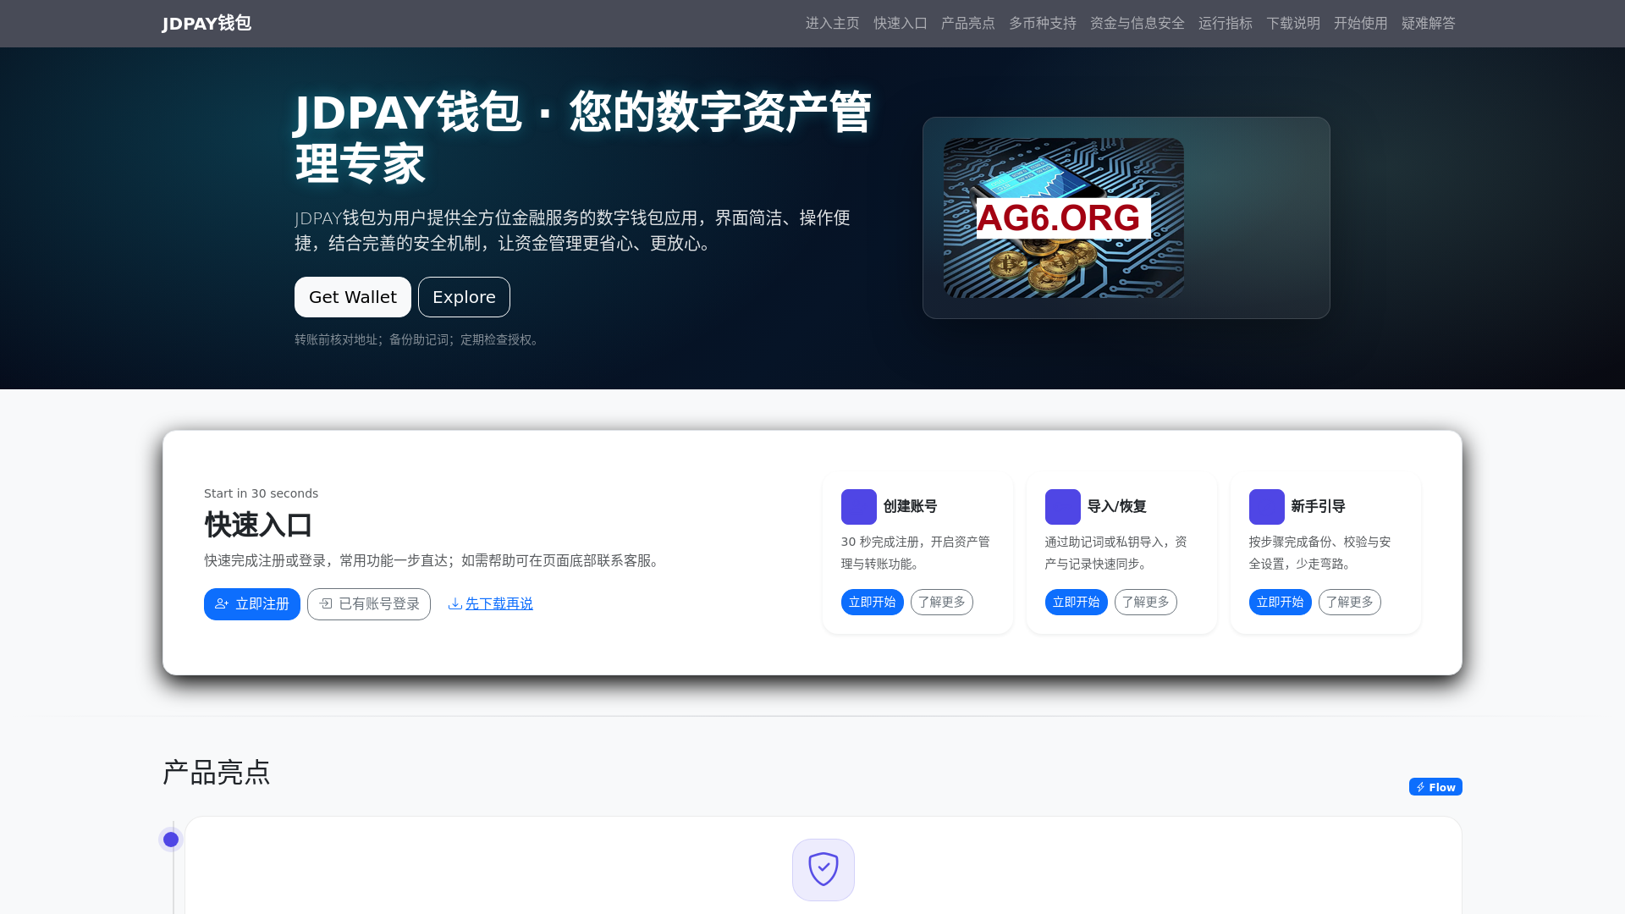
Task: Click the 新手引导 card title
Action: [x=1319, y=506]
